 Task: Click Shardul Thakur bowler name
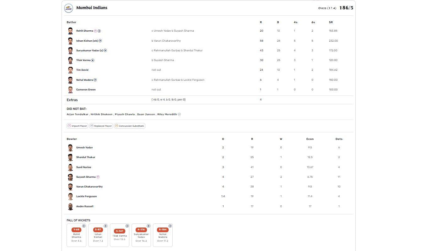pos(86,157)
